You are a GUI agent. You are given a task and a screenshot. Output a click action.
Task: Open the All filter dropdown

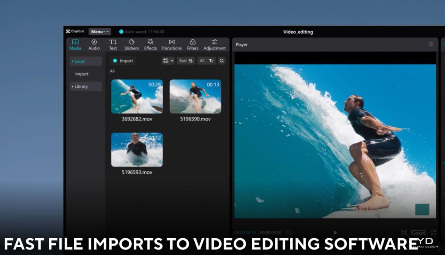[206, 61]
